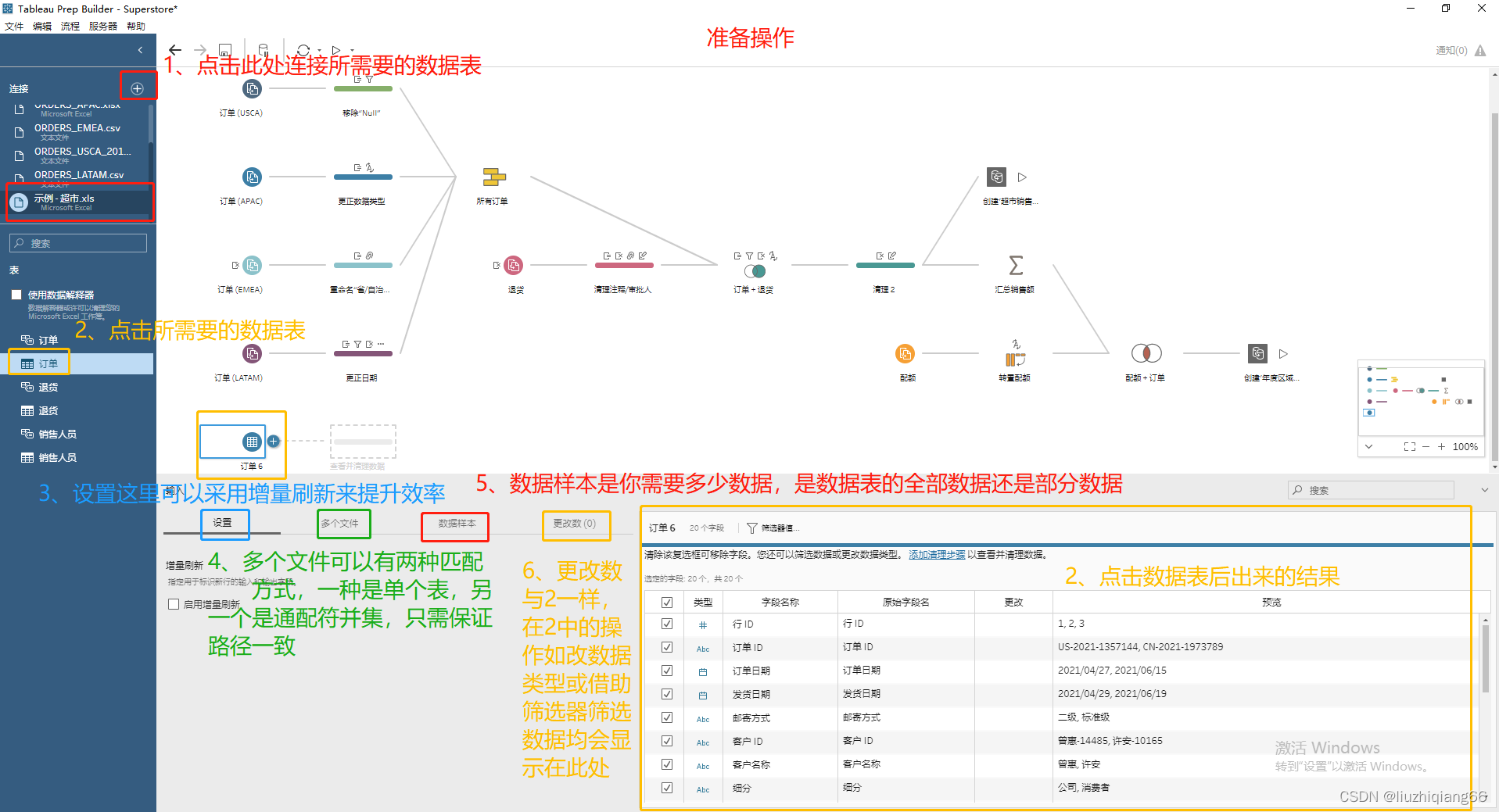Click the 筛选器值 filter button

(773, 528)
